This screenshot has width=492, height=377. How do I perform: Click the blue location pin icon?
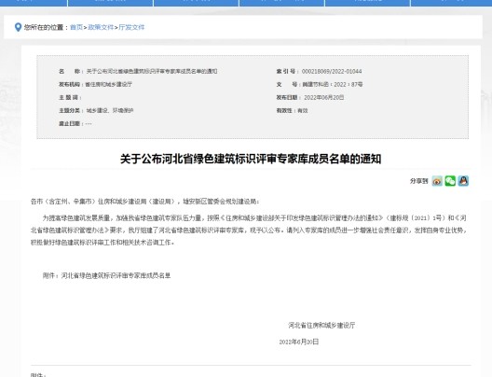19,27
